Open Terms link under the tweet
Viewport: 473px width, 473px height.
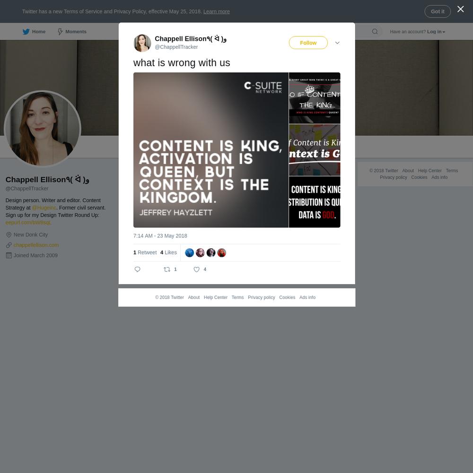click(237, 298)
